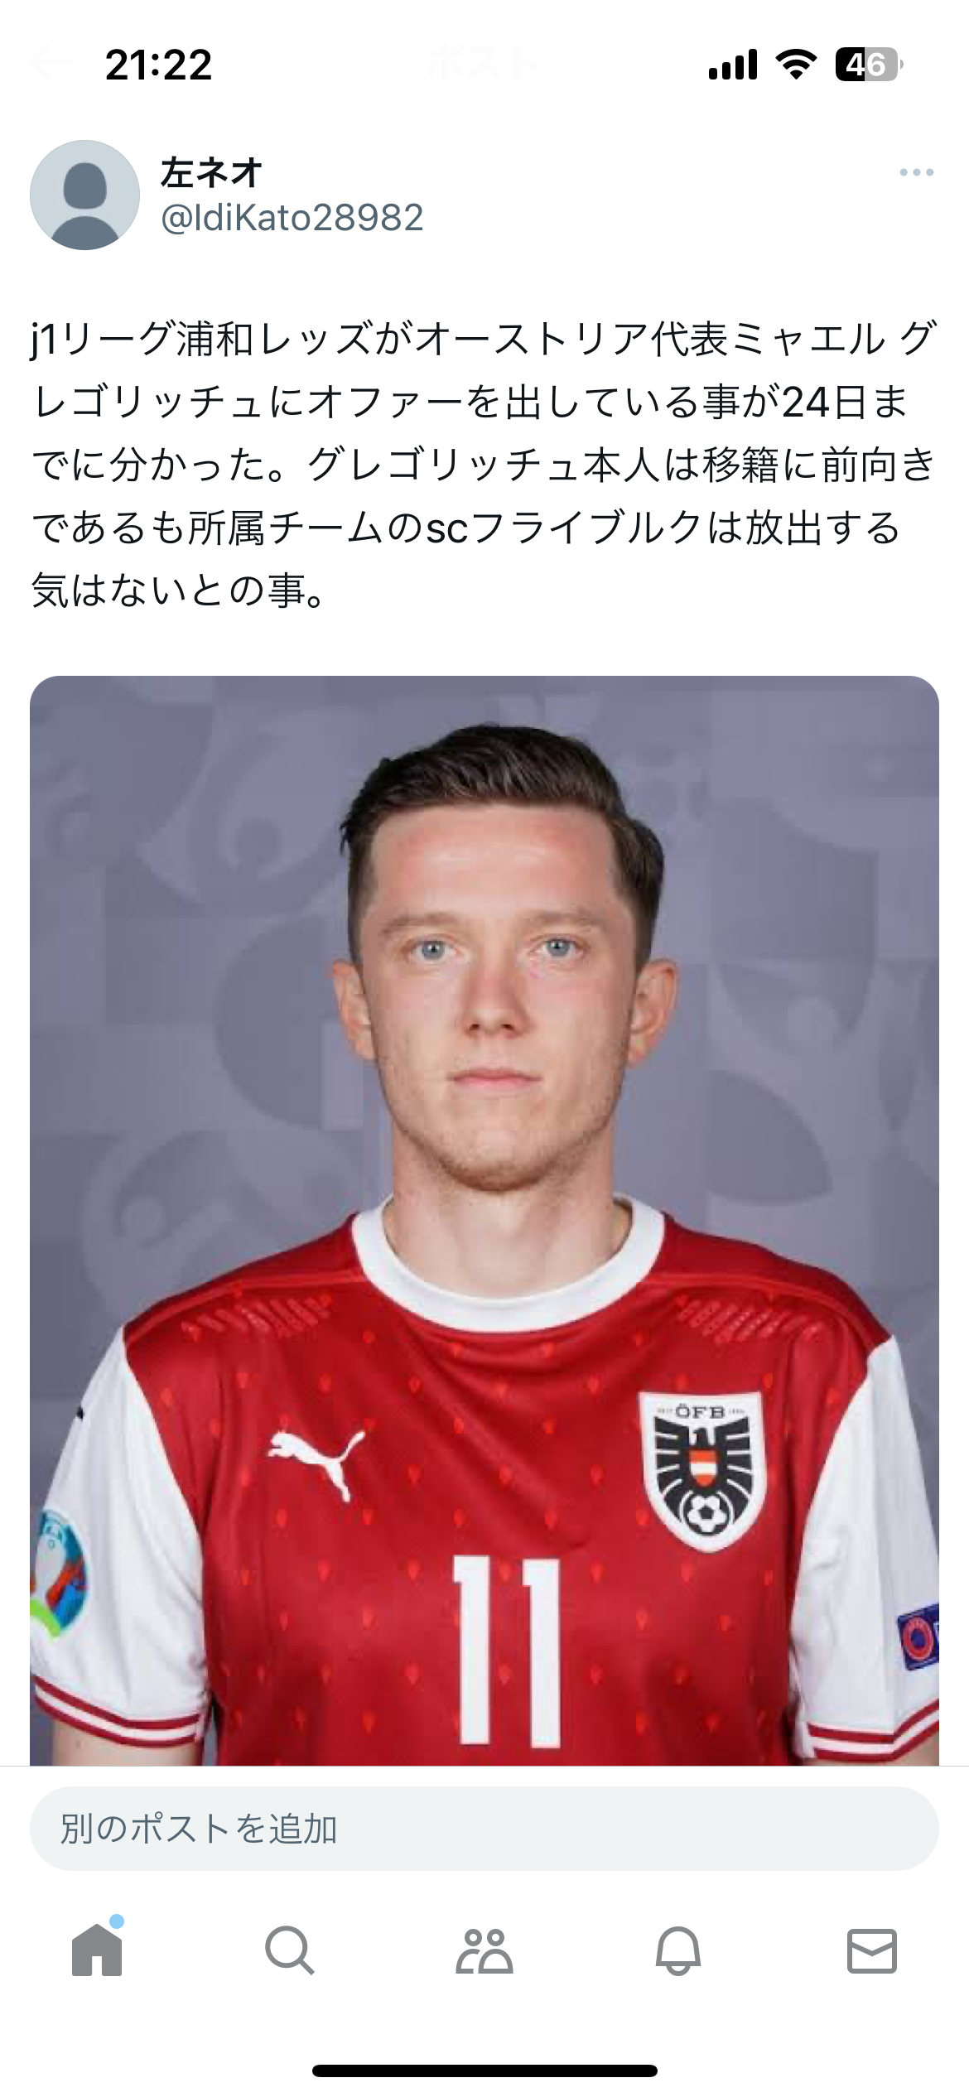Screen dimensions: 969x2097
Task: Open the Notifications bell icon
Action: (678, 1950)
